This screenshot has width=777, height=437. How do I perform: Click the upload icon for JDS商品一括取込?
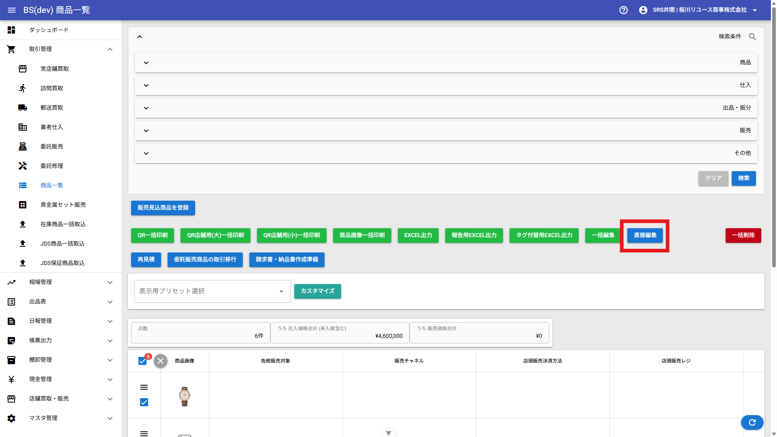pyautogui.click(x=23, y=244)
